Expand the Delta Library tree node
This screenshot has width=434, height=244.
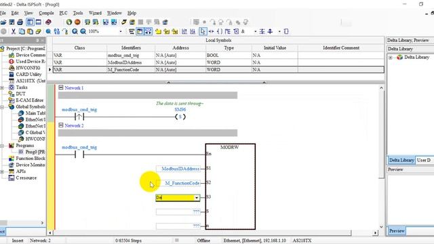(391, 58)
